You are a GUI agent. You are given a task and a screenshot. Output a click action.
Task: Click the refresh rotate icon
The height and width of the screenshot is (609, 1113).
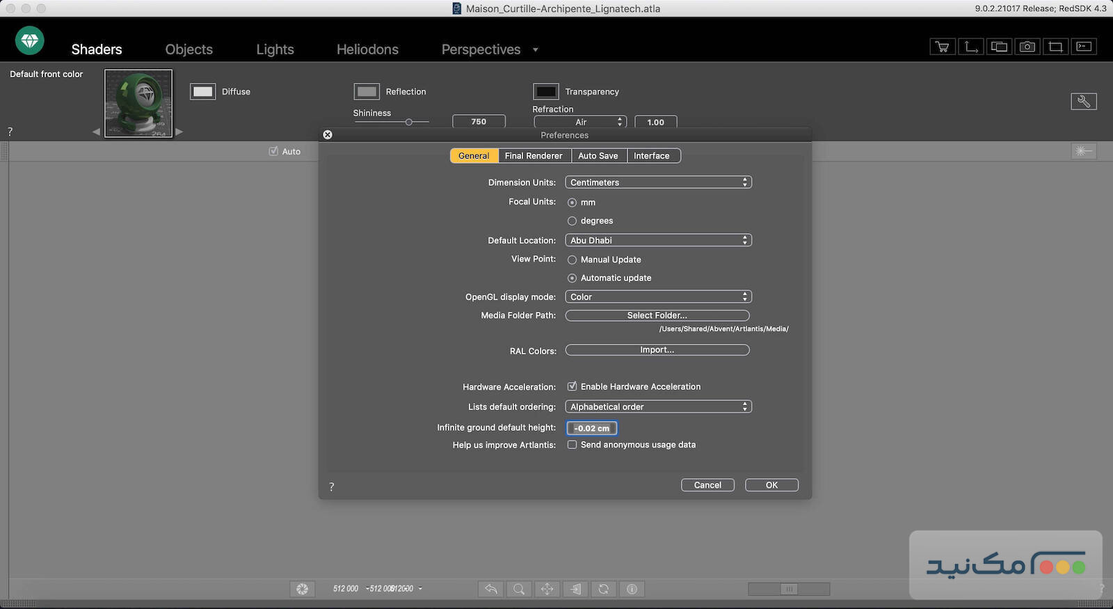pyautogui.click(x=604, y=589)
